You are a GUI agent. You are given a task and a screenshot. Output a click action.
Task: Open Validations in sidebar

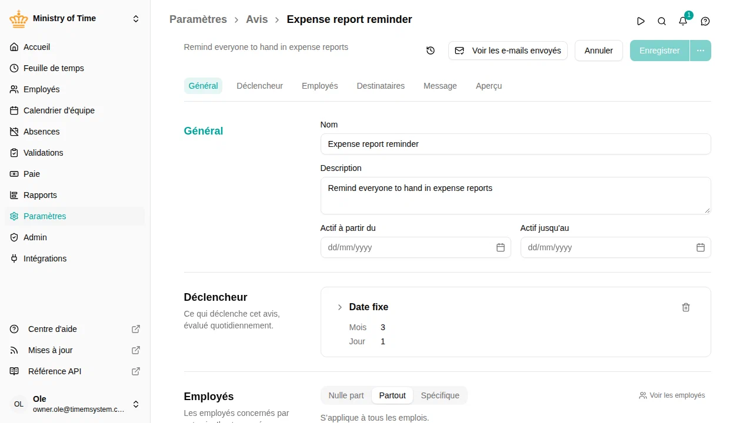tap(75, 153)
